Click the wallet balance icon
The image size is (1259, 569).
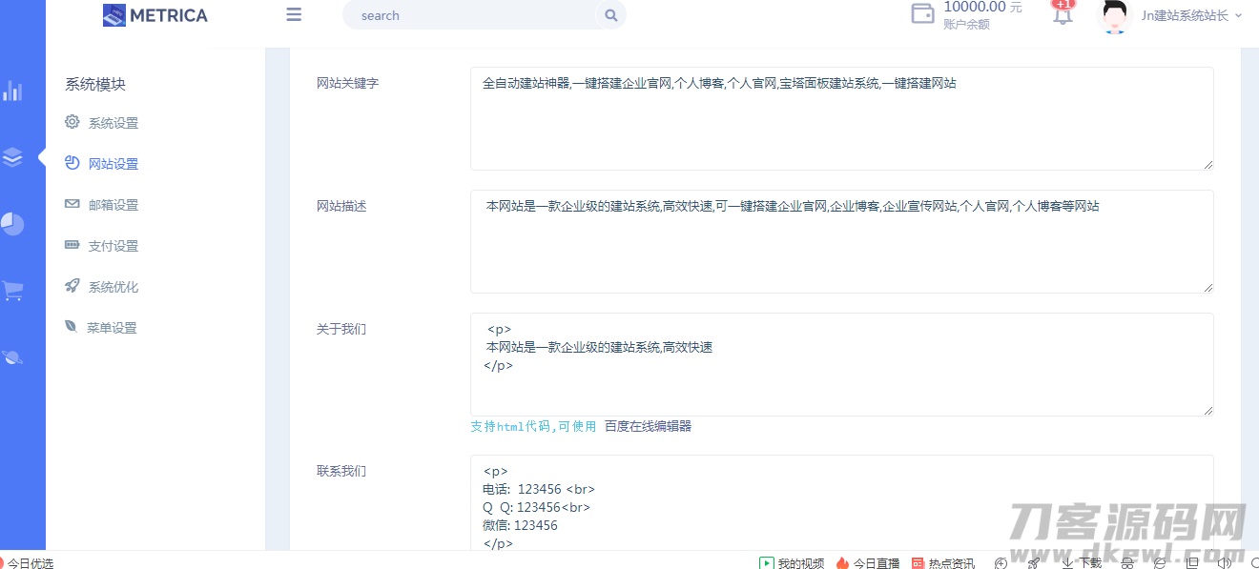click(922, 14)
